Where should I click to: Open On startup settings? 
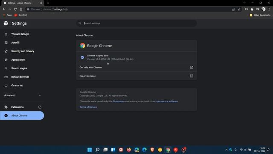tap(17, 86)
